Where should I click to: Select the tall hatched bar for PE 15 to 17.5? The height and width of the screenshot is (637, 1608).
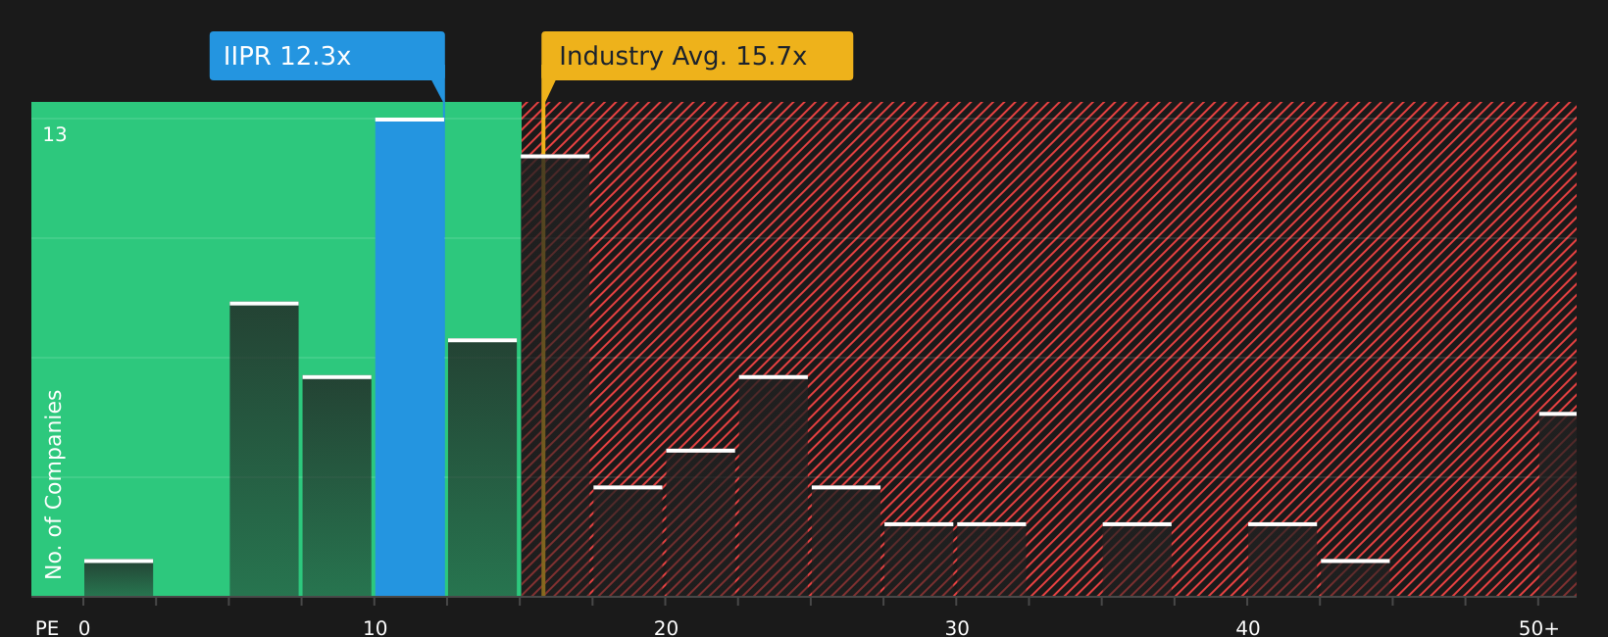pos(555,376)
